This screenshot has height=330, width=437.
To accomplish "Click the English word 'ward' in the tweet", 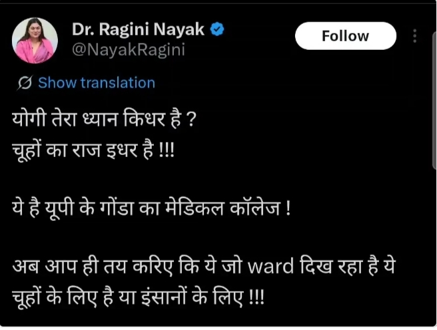I will (x=270, y=266).
